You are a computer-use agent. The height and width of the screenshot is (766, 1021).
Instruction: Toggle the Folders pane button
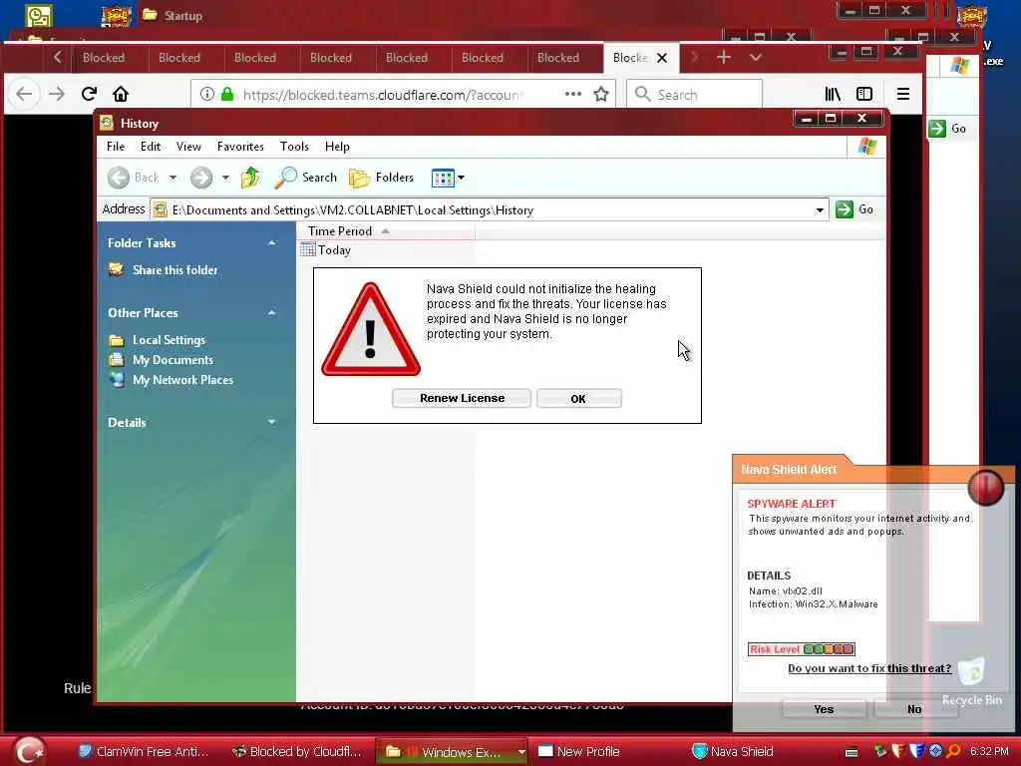coord(382,178)
